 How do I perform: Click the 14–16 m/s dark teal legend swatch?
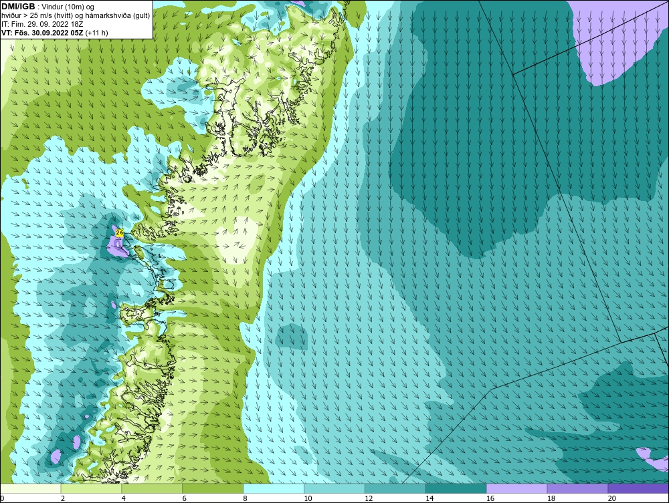[x=456, y=488]
